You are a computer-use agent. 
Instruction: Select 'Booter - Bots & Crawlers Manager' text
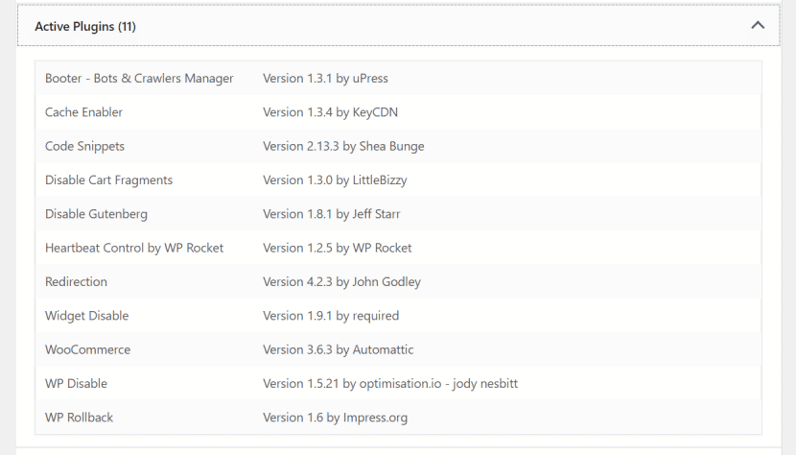(x=139, y=79)
